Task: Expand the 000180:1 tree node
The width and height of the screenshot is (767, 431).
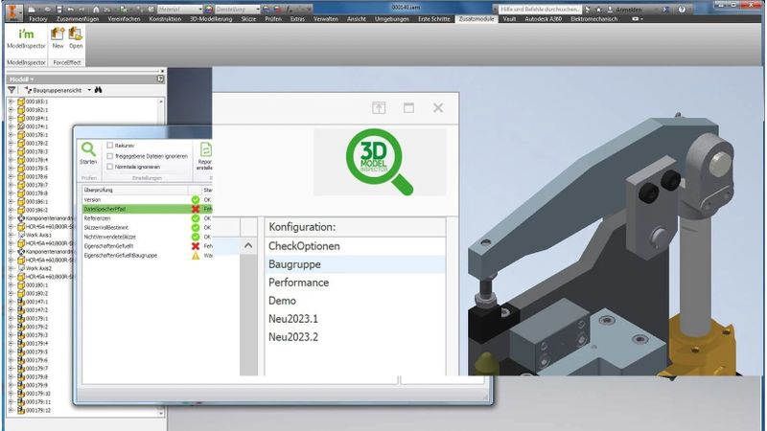Action: pos(11,284)
